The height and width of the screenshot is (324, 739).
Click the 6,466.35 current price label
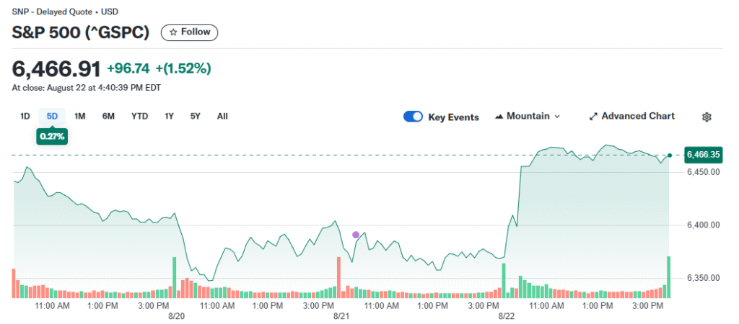pyautogui.click(x=704, y=154)
